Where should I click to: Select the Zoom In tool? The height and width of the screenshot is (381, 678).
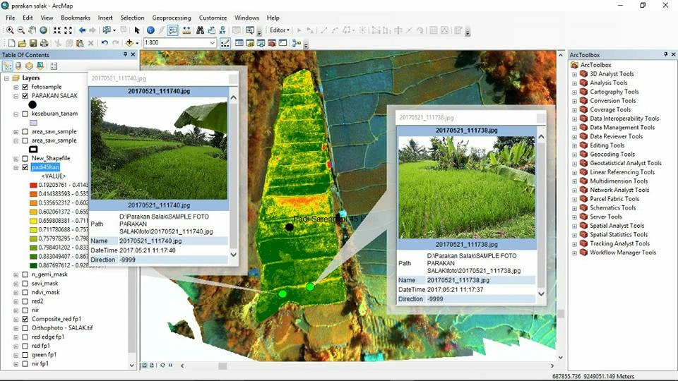click(x=10, y=30)
